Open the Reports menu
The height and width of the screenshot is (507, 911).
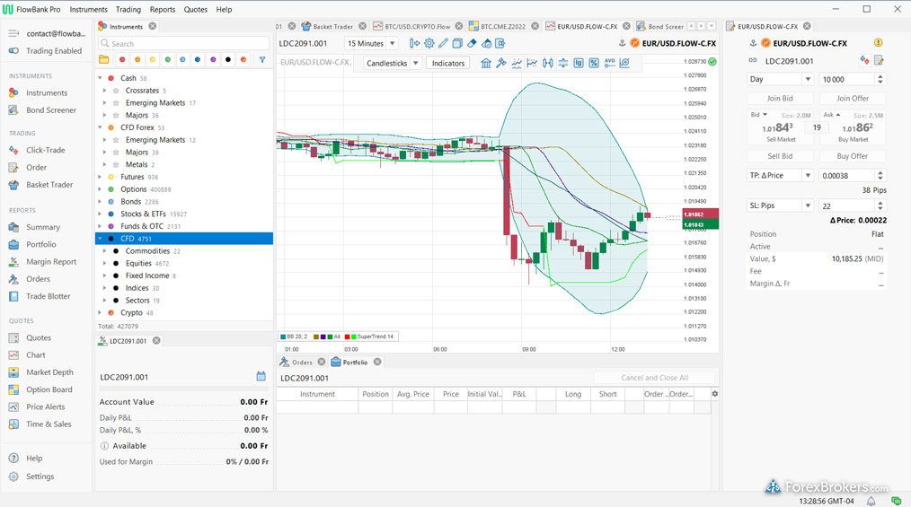tap(162, 9)
